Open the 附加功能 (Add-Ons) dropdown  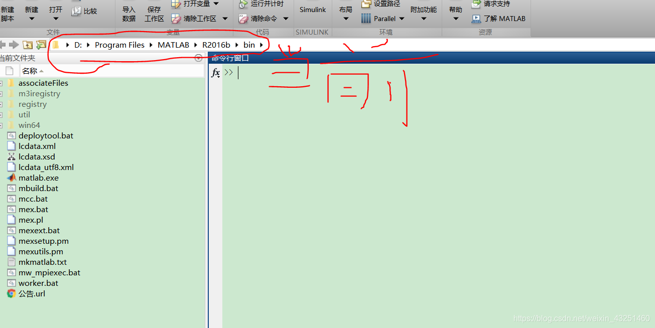(423, 14)
